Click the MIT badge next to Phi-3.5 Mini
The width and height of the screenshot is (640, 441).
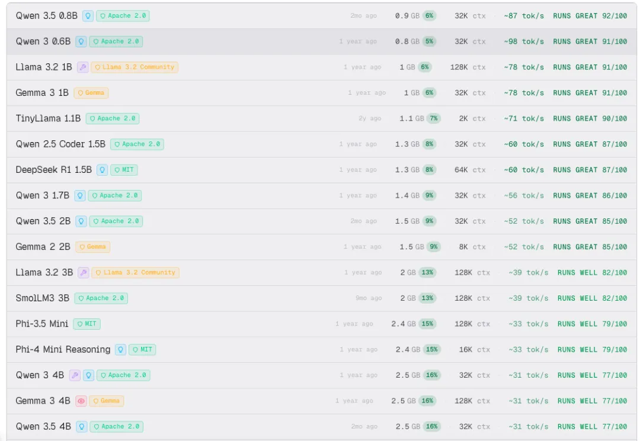pos(87,324)
